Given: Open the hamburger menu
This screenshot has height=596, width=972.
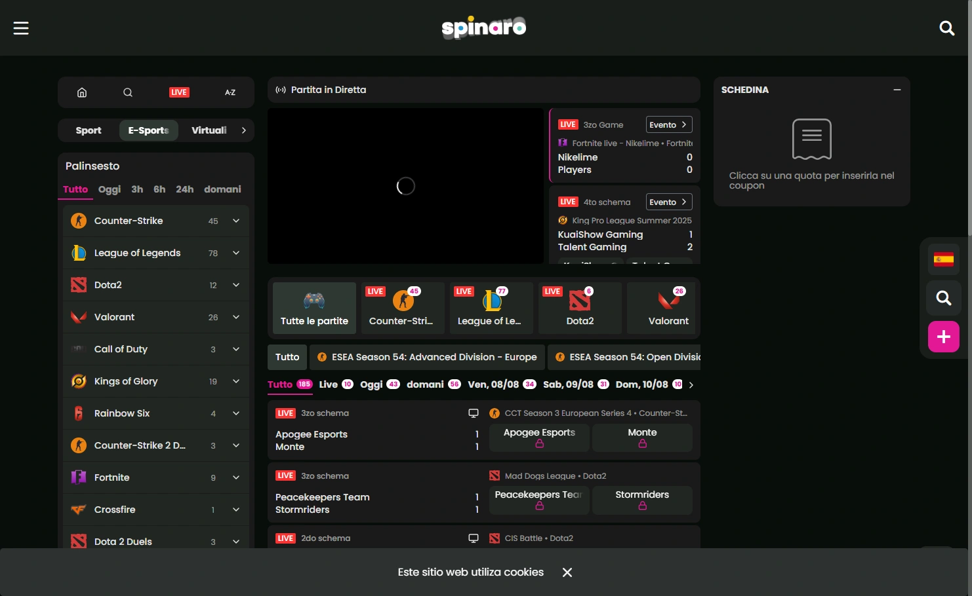Looking at the screenshot, I should click(x=21, y=28).
